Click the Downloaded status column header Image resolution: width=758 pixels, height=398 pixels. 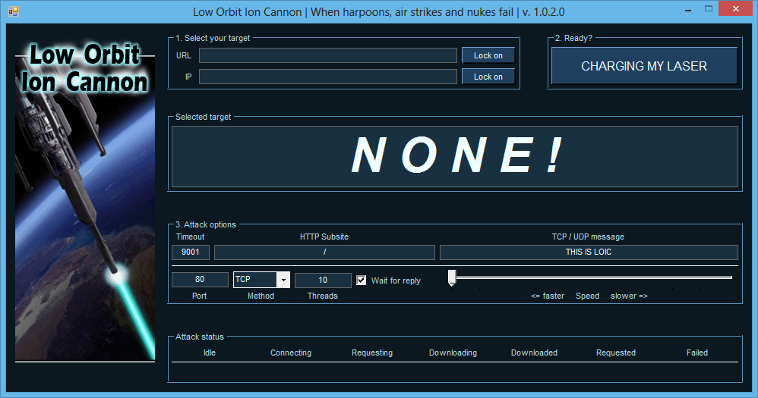[534, 353]
